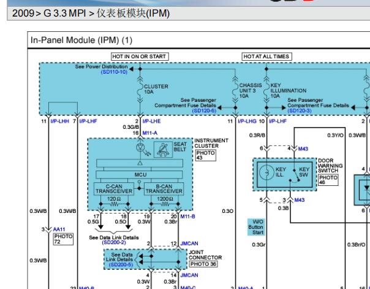
Task: Click wire label 0.3Gr
Action: [259, 245]
